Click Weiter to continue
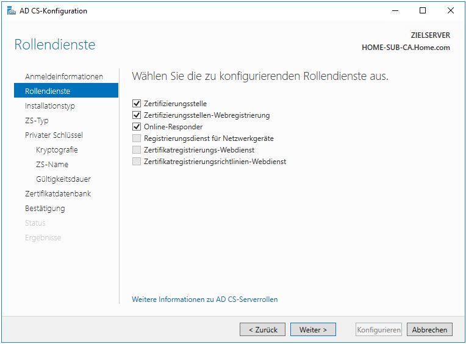The width and height of the screenshot is (466, 344). (x=313, y=329)
